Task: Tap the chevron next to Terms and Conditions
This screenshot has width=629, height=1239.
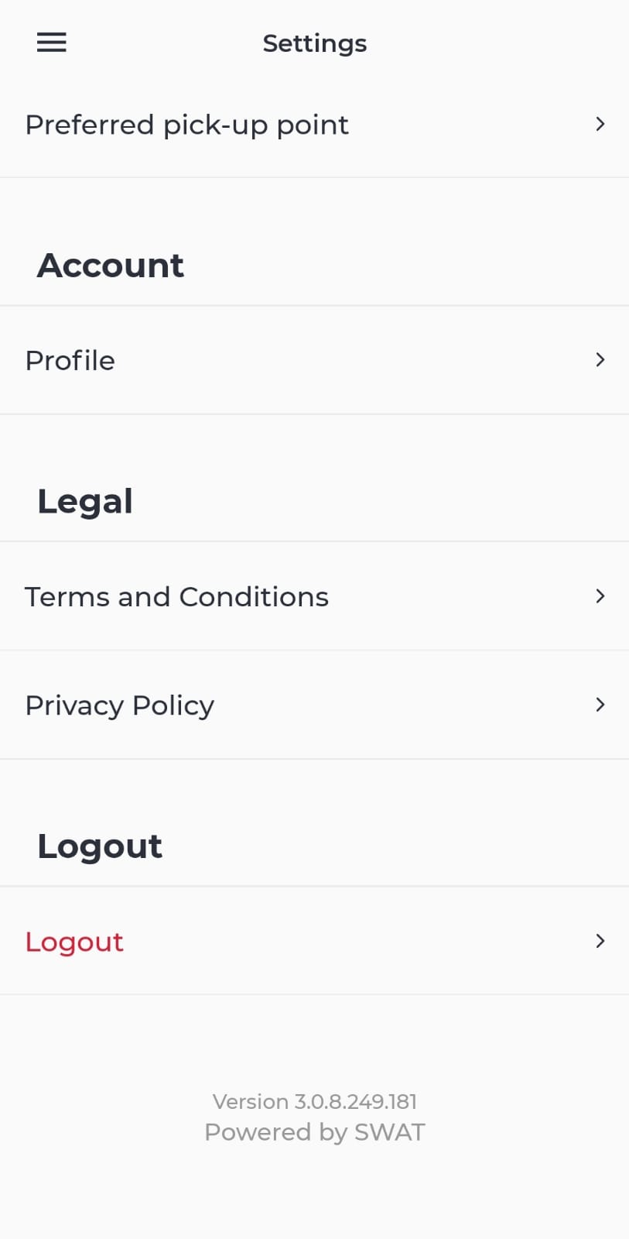Action: pos(600,595)
